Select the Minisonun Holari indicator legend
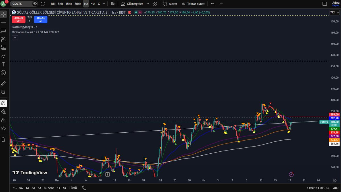This screenshot has height=192, width=341. click(x=35, y=32)
